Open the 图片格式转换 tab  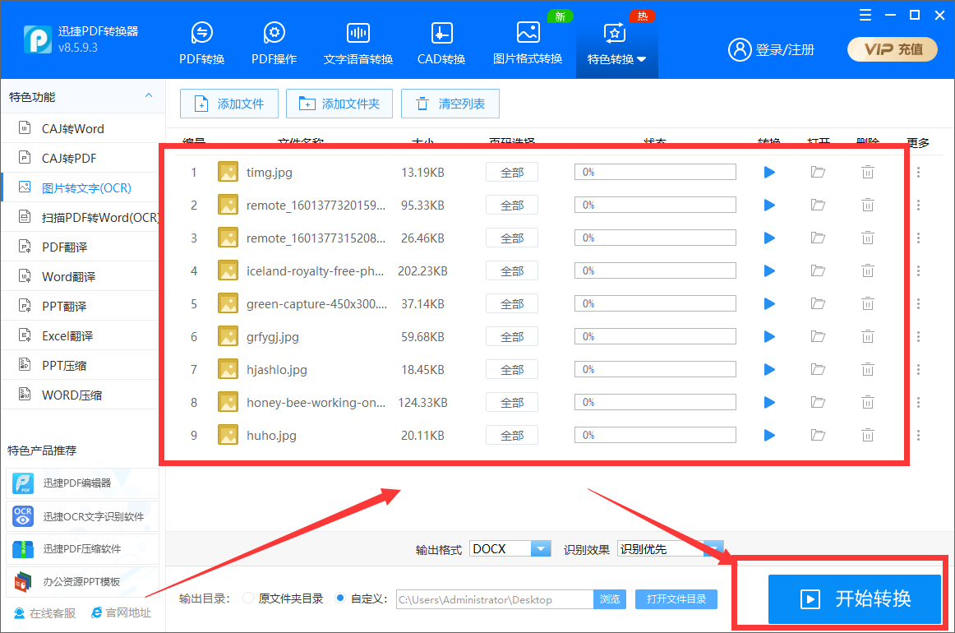point(528,43)
